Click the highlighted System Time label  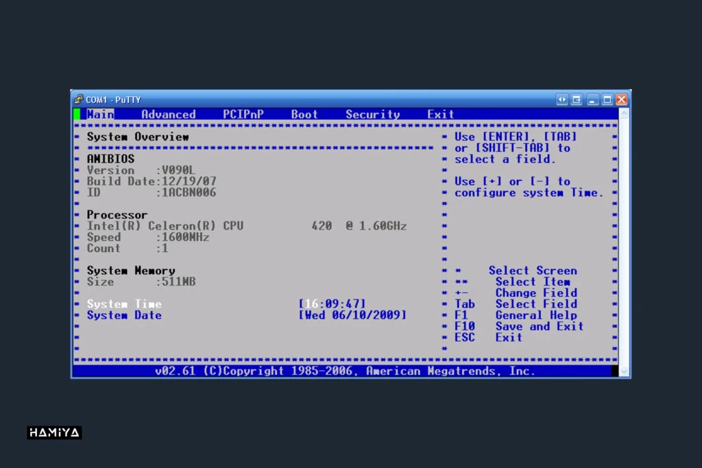(x=124, y=304)
